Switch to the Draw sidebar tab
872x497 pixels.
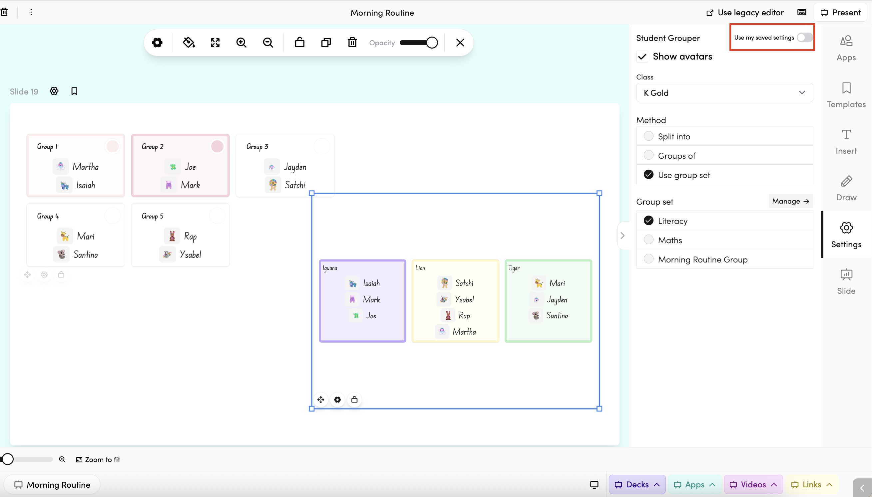point(846,188)
